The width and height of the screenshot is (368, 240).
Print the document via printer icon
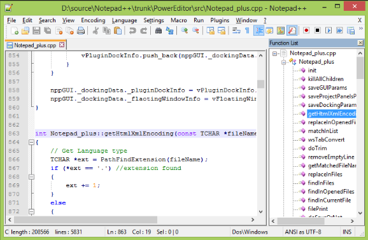pos(81,31)
